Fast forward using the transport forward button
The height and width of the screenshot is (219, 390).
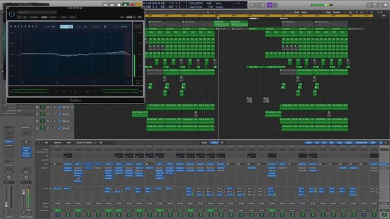(x=112, y=5)
